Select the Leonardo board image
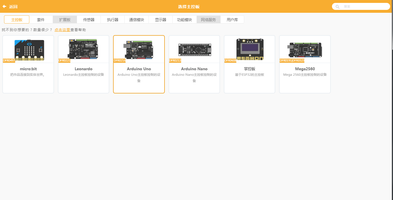The width and height of the screenshot is (393, 200). click(x=83, y=49)
